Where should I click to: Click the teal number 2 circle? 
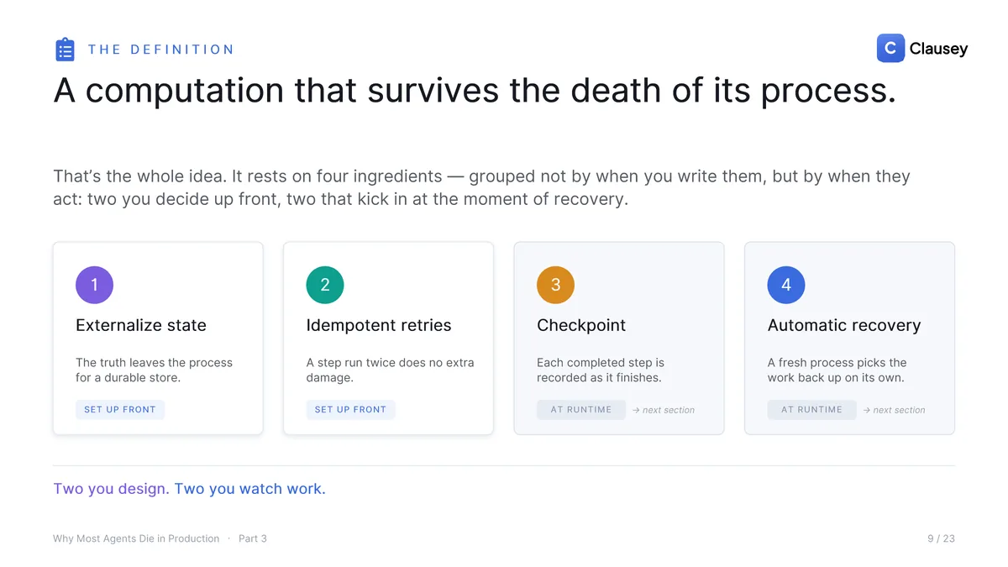(x=325, y=285)
